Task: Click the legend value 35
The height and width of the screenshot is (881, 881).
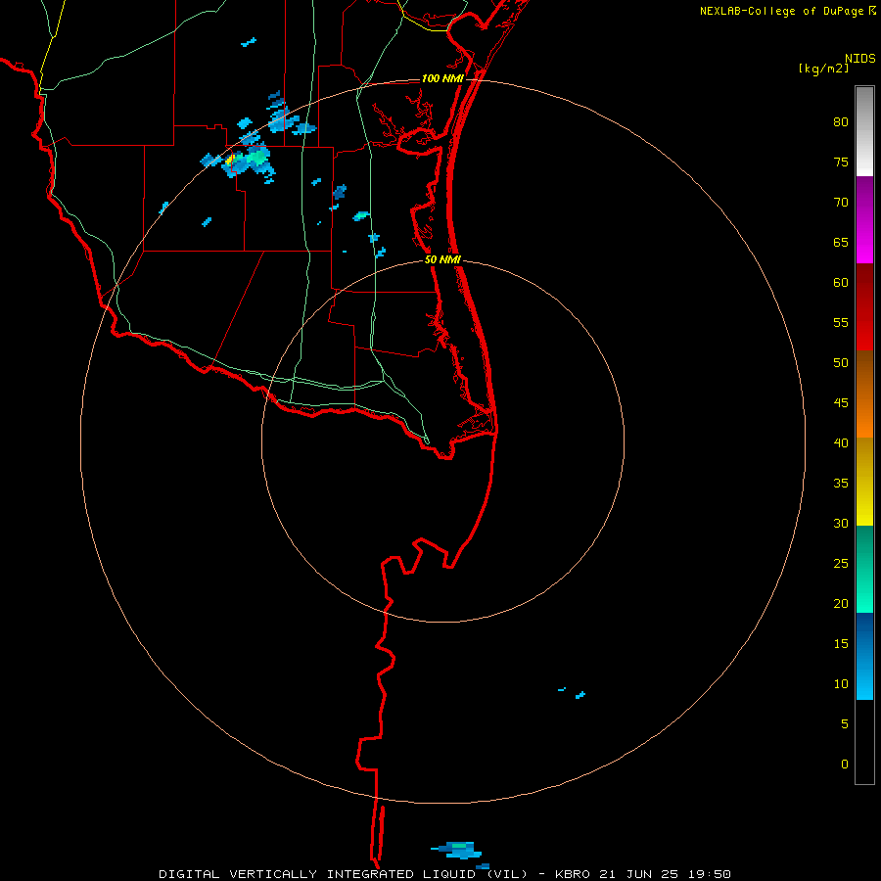Action: click(x=841, y=484)
